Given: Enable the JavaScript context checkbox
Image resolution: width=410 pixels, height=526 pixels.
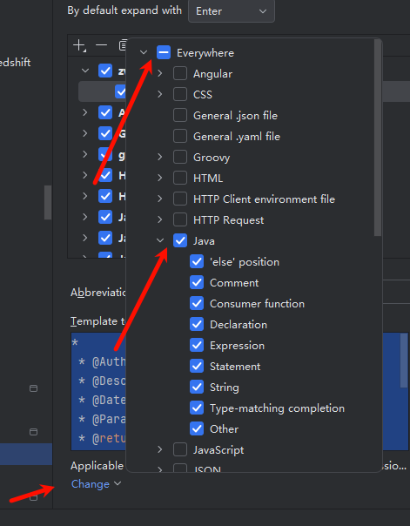Looking at the screenshot, I should pyautogui.click(x=180, y=449).
